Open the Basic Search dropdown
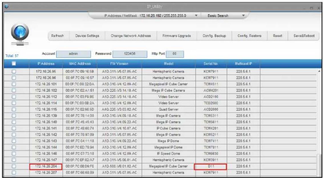This screenshot has width=323, height=178. click(243, 16)
